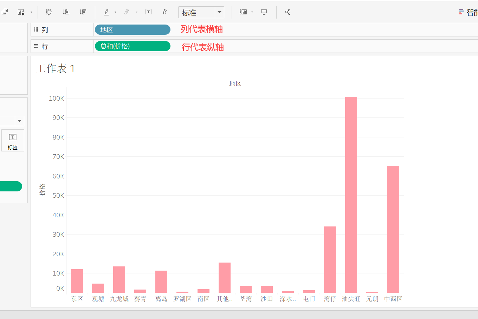Sort bars in descending order

pos(83,12)
